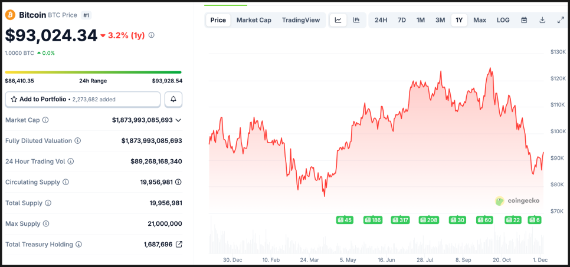Viewport: 570px width, 267px height.
Task: Expand the Market Cap chevron dropdown
Action: click(179, 120)
